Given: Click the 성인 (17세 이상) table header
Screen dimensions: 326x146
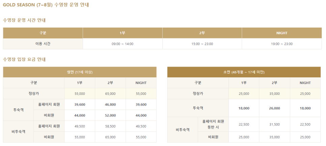Looking at the screenshot, I should pyautogui.click(x=80, y=72).
